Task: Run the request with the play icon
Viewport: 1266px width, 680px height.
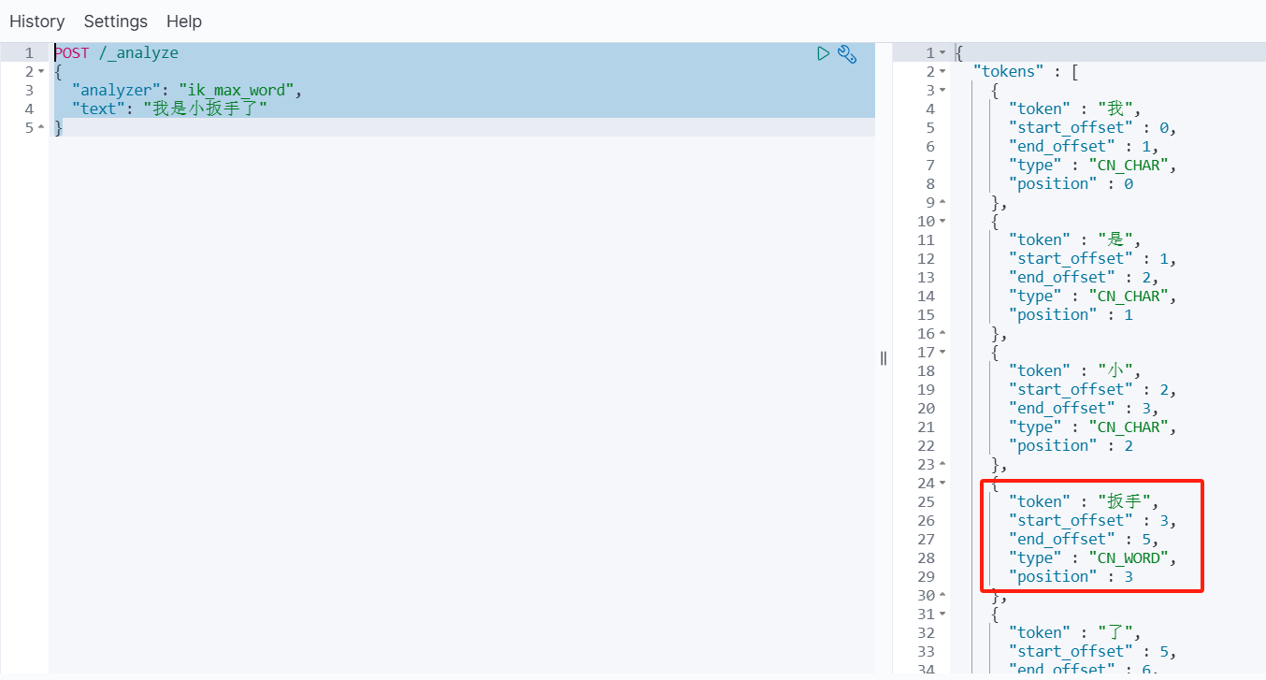Action: 823,53
